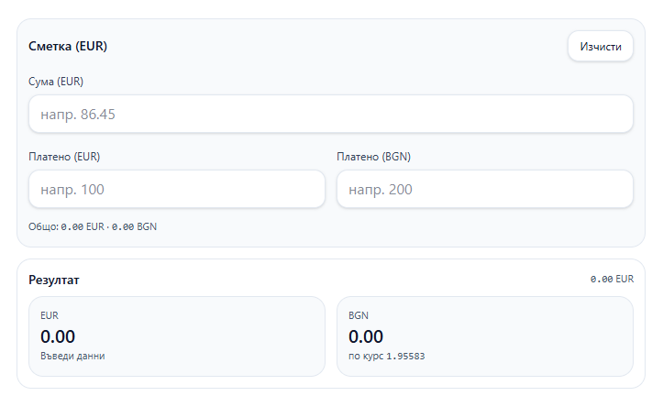Click the Изчисти button
The width and height of the screenshot is (663, 407).
click(x=600, y=46)
